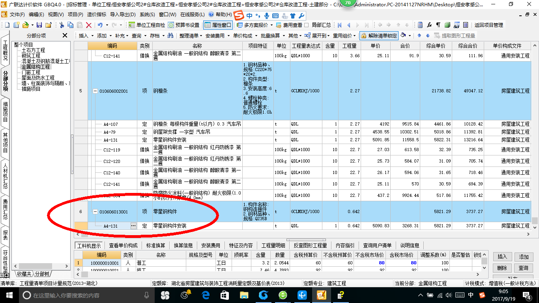Click 预算书设置 button
Viewport: 539px width, 303px height.
(183, 25)
